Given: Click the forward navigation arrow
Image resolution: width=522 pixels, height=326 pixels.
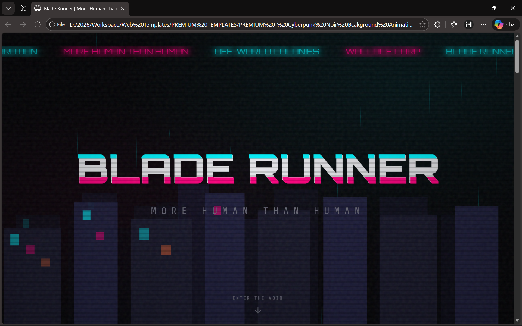Looking at the screenshot, I should pyautogui.click(x=23, y=24).
